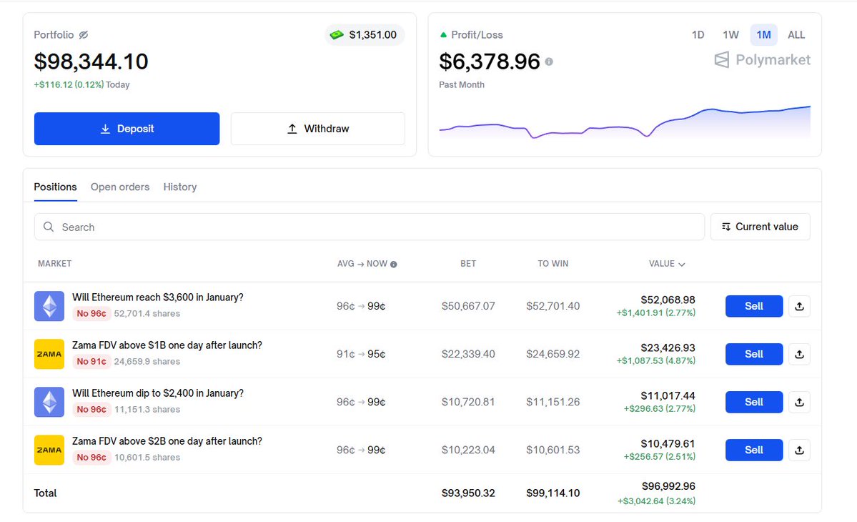The height and width of the screenshot is (522, 857).
Task: Sort positions by the VALUE column chevron
Action: click(681, 265)
